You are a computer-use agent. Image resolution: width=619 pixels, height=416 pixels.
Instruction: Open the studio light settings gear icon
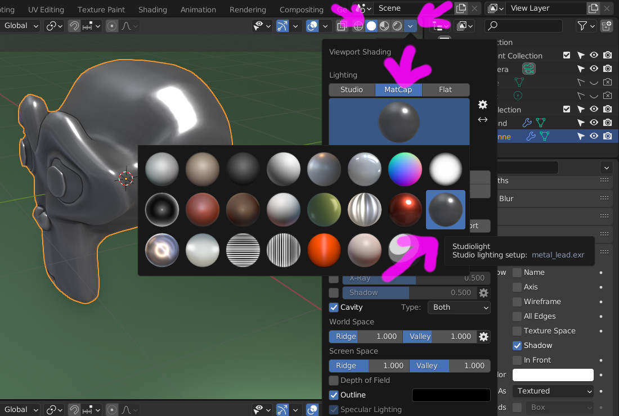(482, 105)
